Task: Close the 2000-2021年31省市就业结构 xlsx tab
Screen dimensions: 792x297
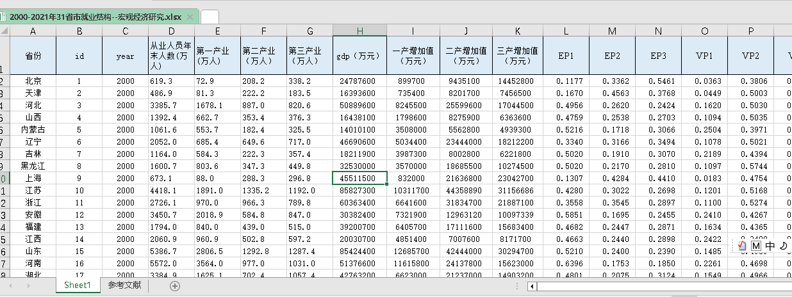Action: click(190, 17)
